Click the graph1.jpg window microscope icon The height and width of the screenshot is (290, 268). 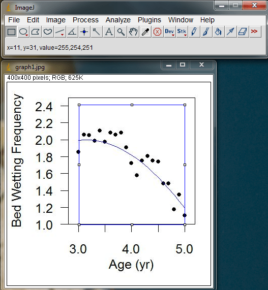pyautogui.click(x=8, y=67)
